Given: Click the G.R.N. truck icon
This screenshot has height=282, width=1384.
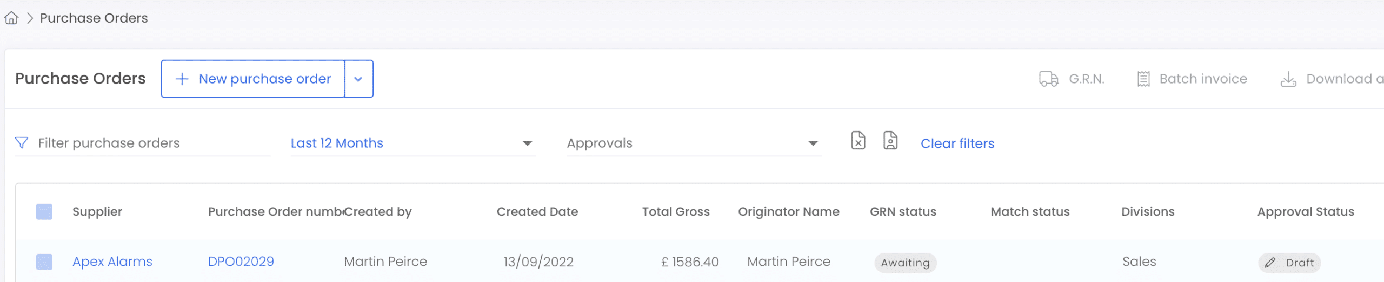Looking at the screenshot, I should coord(1048,79).
